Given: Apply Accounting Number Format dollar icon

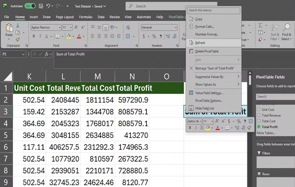Looking at the screenshot, I should tap(144, 36).
